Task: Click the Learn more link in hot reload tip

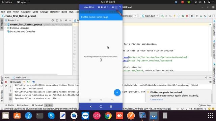Action: point(157,99)
